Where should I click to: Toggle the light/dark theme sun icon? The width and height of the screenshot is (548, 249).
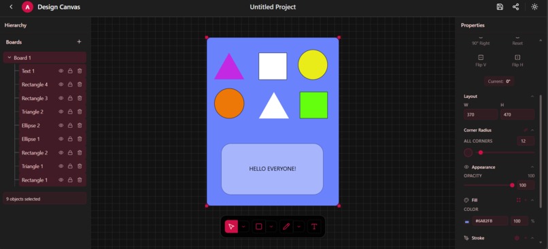(534, 7)
